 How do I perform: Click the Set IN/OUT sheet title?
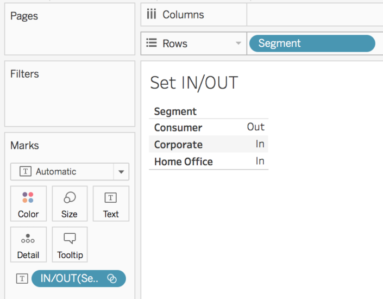click(194, 83)
